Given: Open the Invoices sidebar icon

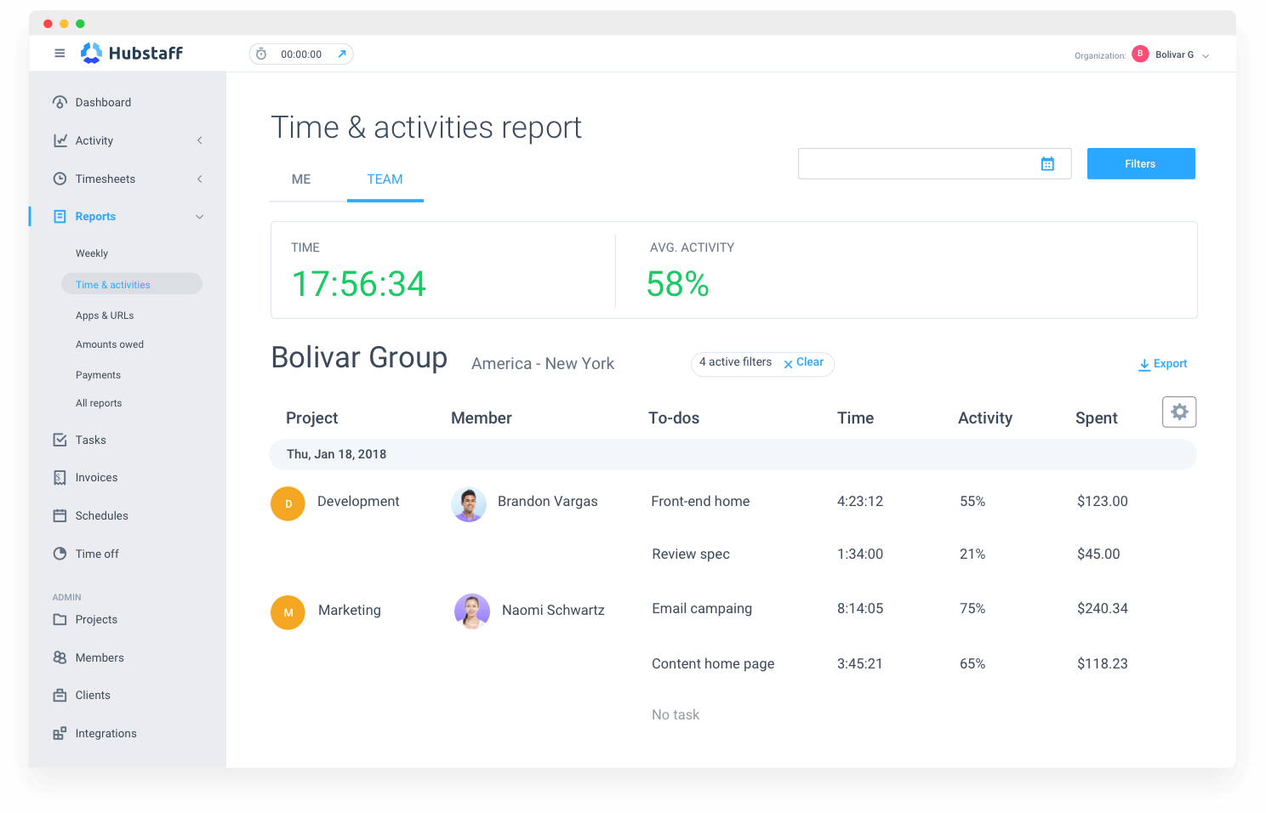Looking at the screenshot, I should [x=60, y=477].
